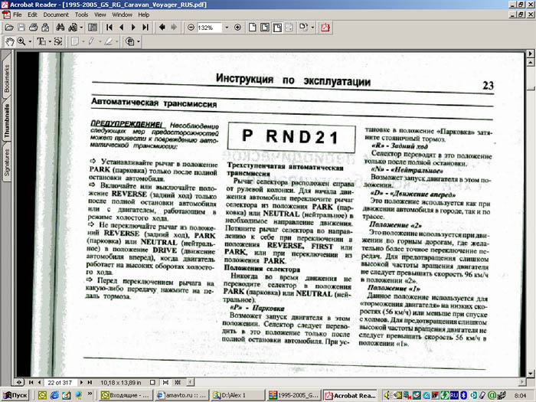
Task: Switch to the Bookmarks tab
Action: click(7, 80)
